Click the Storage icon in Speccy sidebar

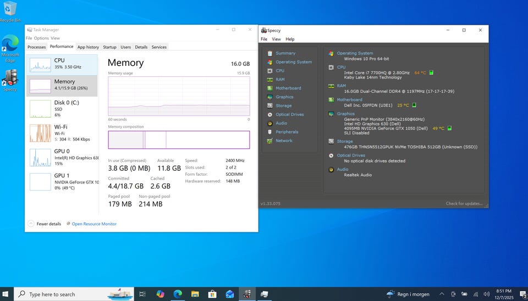click(x=269, y=105)
